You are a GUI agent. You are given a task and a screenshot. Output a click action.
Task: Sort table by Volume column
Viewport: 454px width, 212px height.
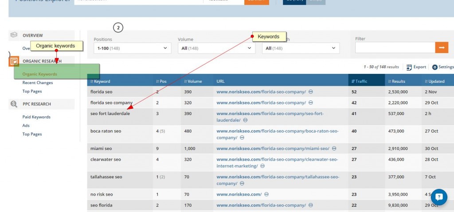point(193,81)
